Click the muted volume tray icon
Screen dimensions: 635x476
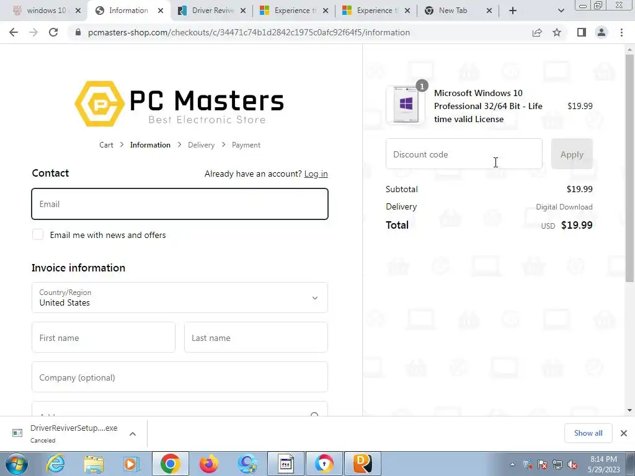(572, 464)
